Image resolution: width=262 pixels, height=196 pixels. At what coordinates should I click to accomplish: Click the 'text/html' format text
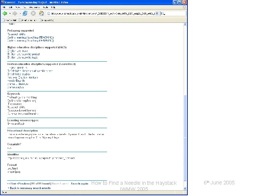12,168
